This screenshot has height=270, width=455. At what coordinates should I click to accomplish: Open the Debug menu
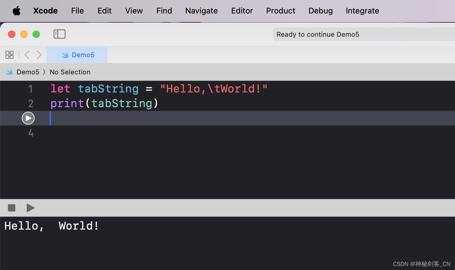pyautogui.click(x=321, y=11)
